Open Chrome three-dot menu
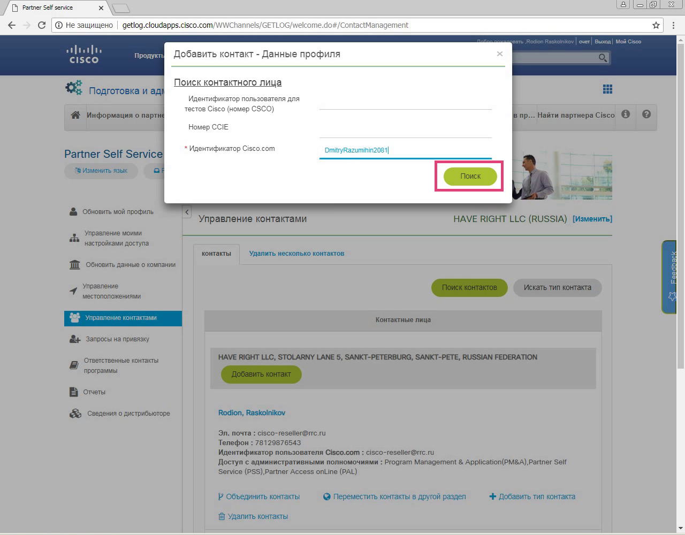 coord(674,25)
